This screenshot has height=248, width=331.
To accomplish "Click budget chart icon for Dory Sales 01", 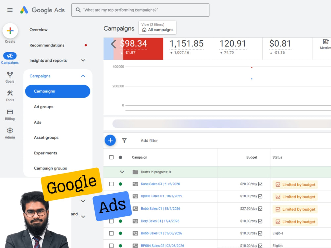I will point(260,221).
